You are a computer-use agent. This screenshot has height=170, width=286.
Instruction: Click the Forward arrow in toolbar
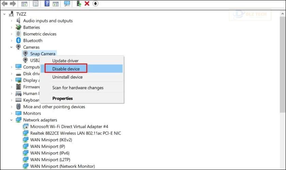pos(13,4)
